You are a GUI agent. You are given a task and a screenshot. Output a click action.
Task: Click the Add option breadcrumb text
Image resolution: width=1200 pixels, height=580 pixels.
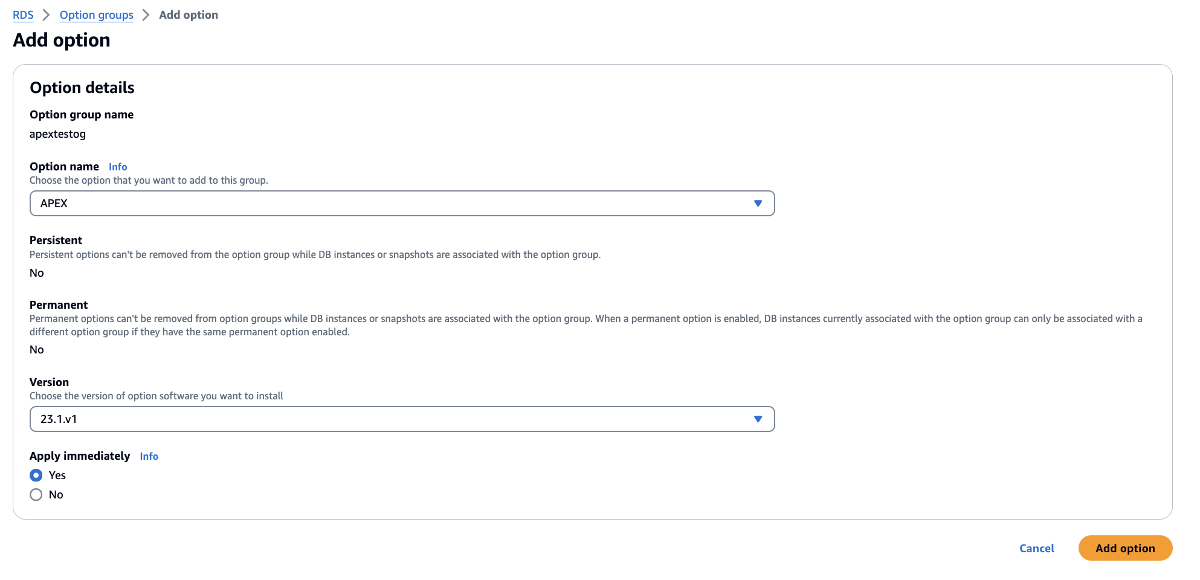tap(189, 15)
